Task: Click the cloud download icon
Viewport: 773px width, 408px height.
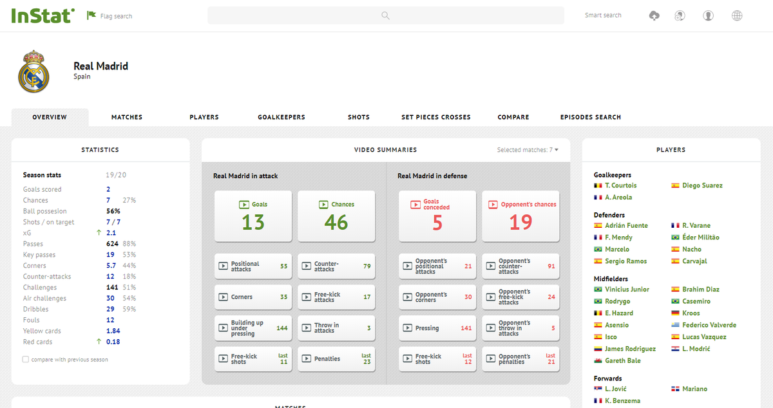Action: 654,15
